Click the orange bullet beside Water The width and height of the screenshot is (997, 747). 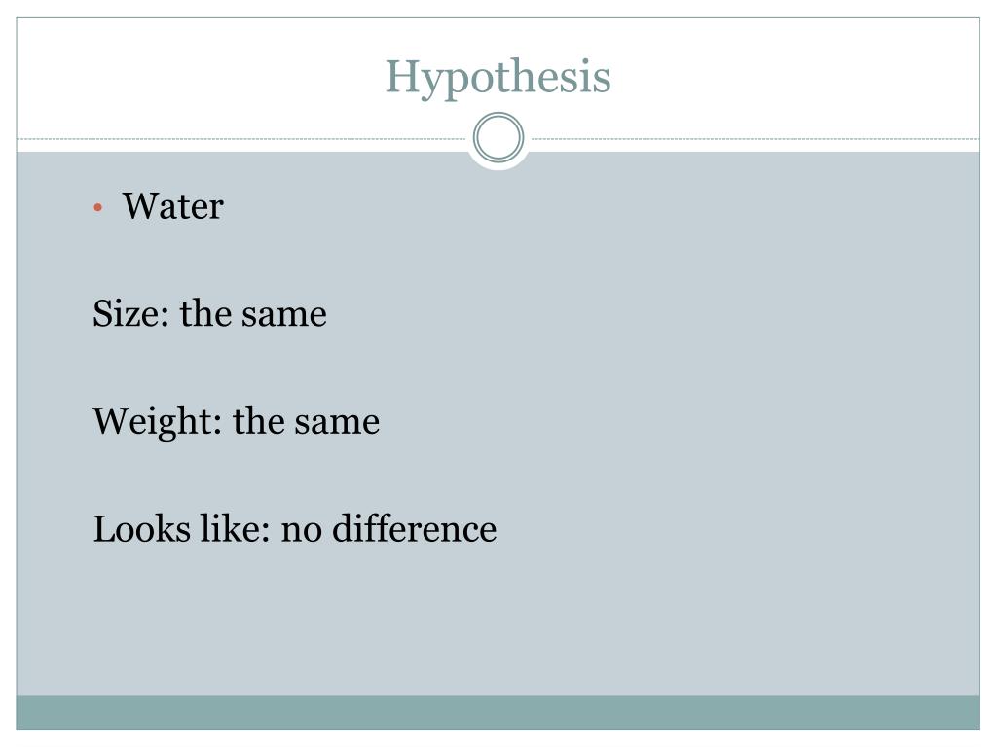(x=98, y=207)
